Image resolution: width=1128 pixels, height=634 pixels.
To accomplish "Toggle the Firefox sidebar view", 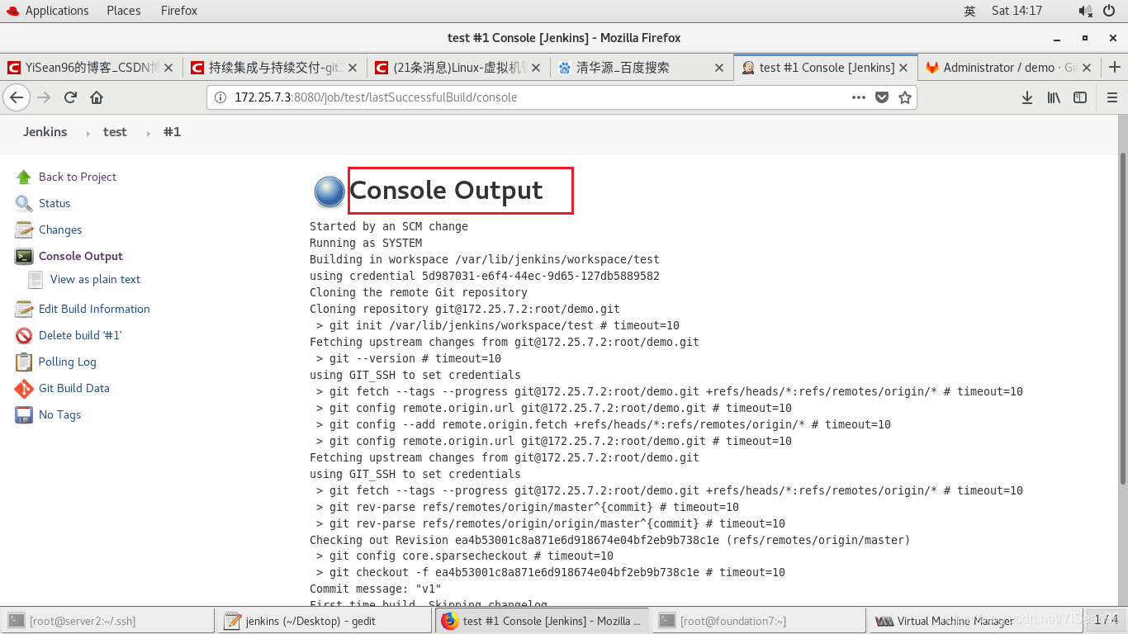I will [1080, 97].
